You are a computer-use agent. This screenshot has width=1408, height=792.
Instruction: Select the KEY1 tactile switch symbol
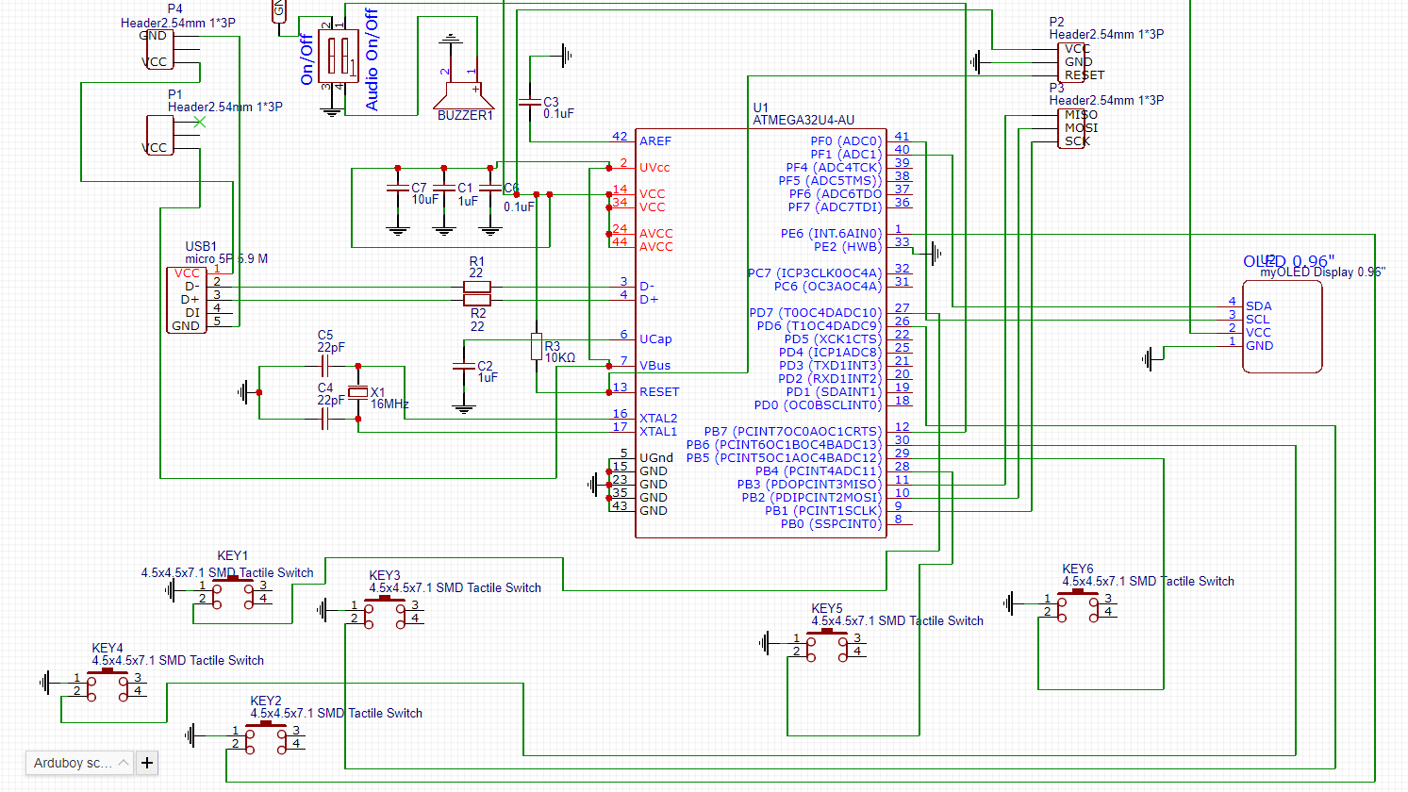coord(232,592)
